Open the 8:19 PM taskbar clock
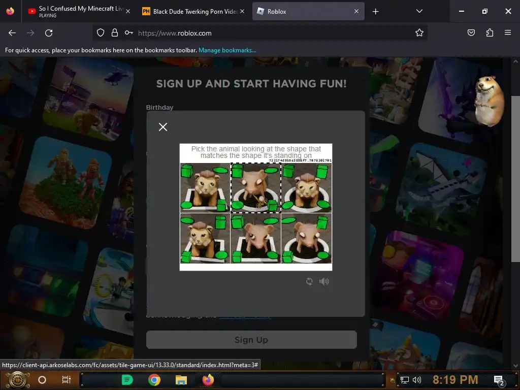 tap(455, 380)
